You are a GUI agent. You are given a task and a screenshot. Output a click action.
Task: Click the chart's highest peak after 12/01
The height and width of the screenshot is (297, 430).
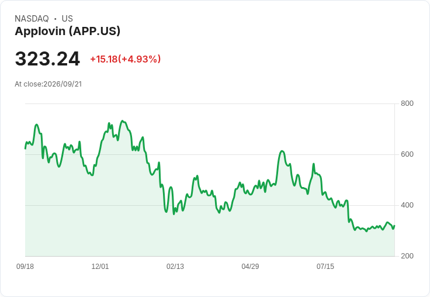pyautogui.click(x=122, y=121)
